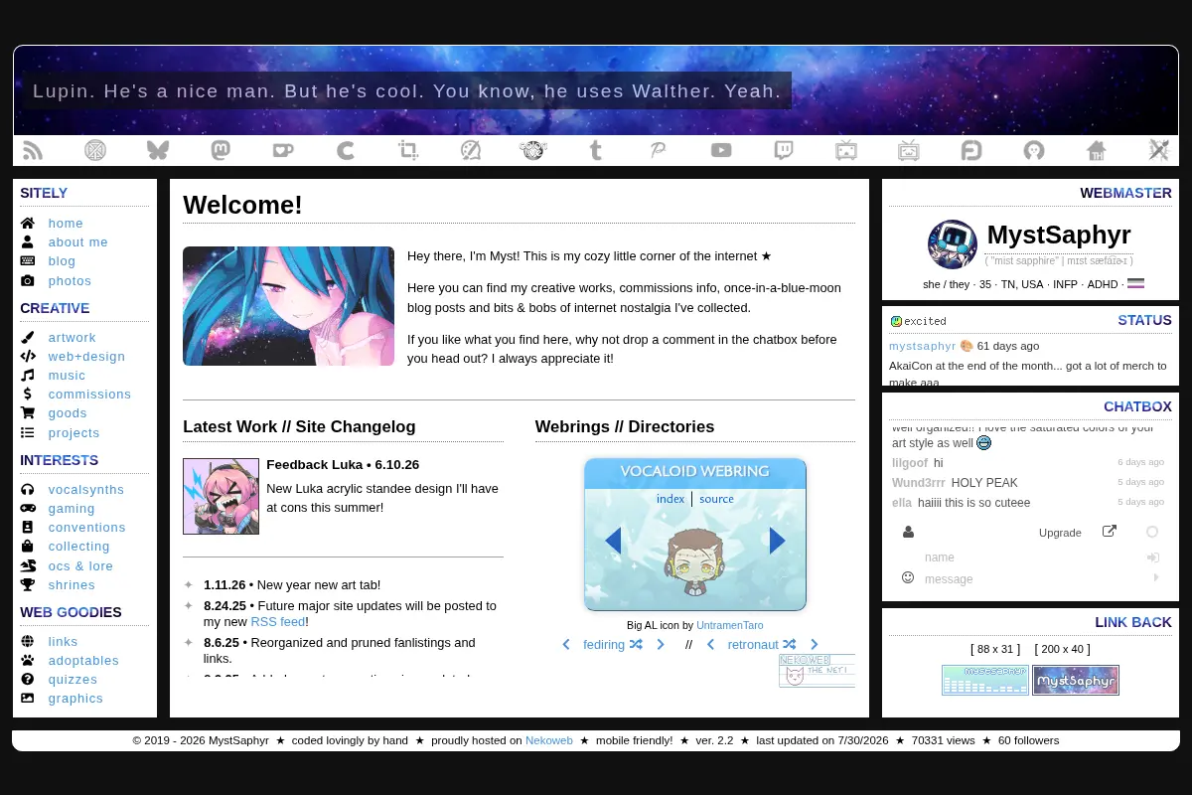Click the crossed swords icon
Viewport: 1192px width, 795px height.
(x=1159, y=150)
